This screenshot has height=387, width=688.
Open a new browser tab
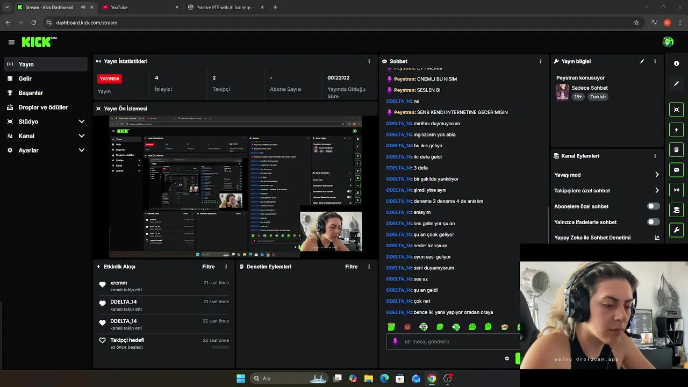(275, 8)
